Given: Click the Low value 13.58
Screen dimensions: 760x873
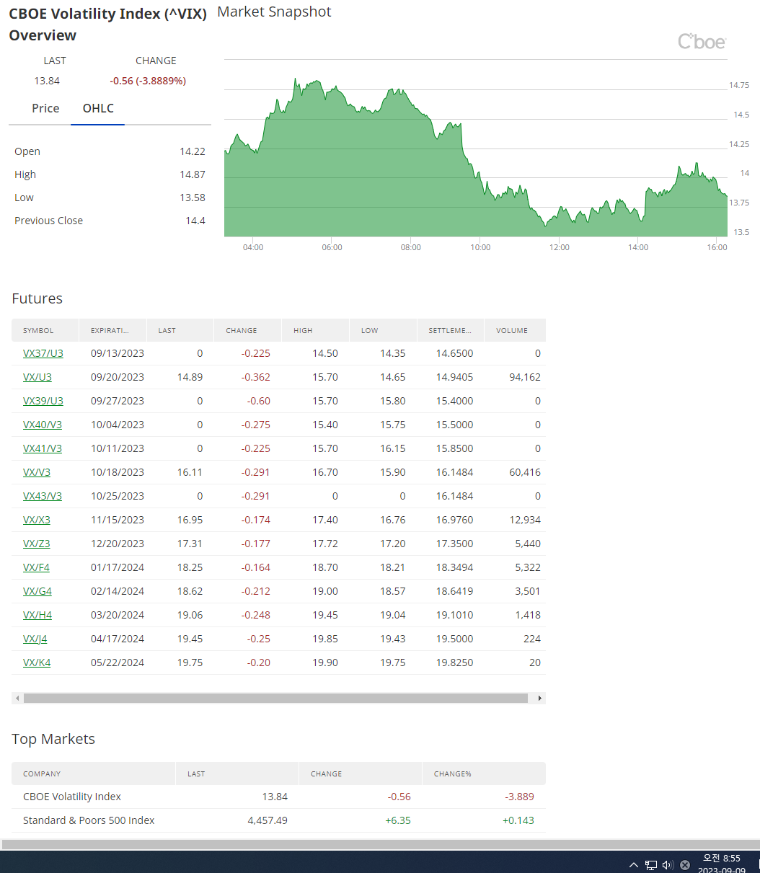Looking at the screenshot, I should tap(193, 198).
